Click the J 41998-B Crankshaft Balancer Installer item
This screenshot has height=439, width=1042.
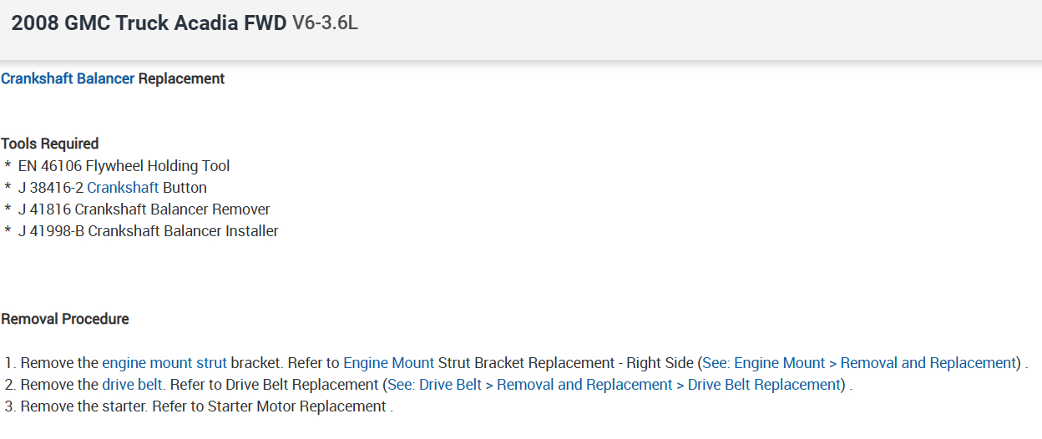(x=148, y=231)
